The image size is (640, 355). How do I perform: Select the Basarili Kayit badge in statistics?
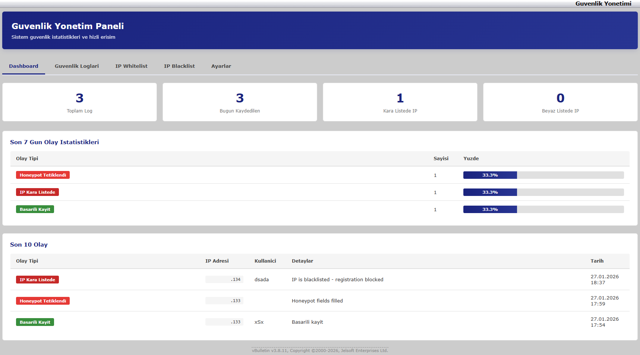[x=35, y=209]
